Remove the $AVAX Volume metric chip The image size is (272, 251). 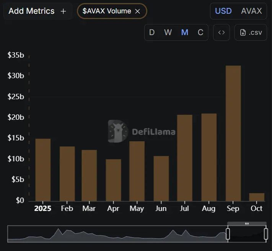pyautogui.click(x=138, y=11)
